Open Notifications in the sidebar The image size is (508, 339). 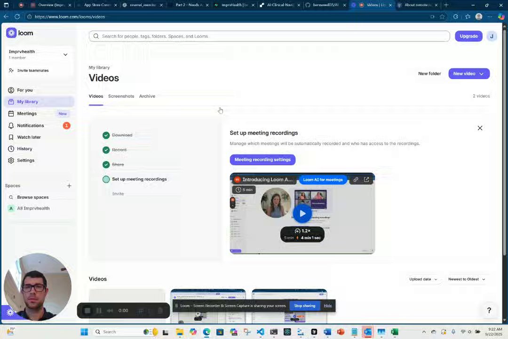click(30, 126)
